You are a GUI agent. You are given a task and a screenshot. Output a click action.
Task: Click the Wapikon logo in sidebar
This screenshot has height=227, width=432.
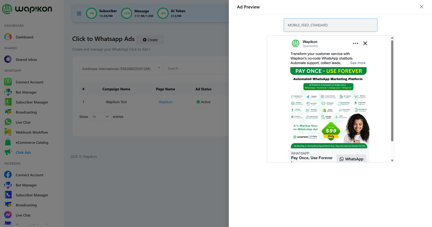click(27, 9)
